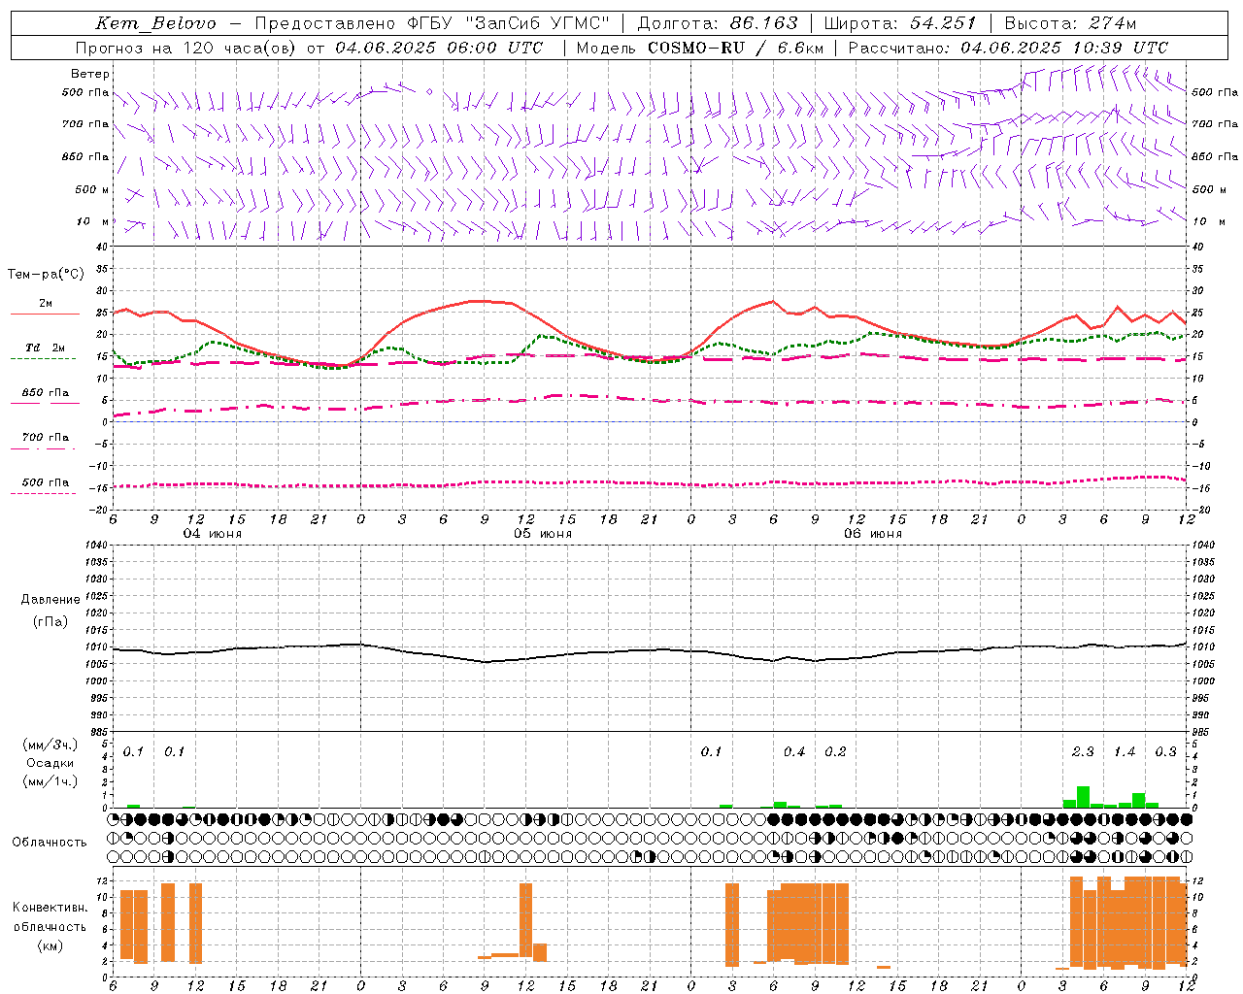Screen dimensions: 1243x994
Task: Click the 1.4 precipitation total value
Action: point(1125,752)
